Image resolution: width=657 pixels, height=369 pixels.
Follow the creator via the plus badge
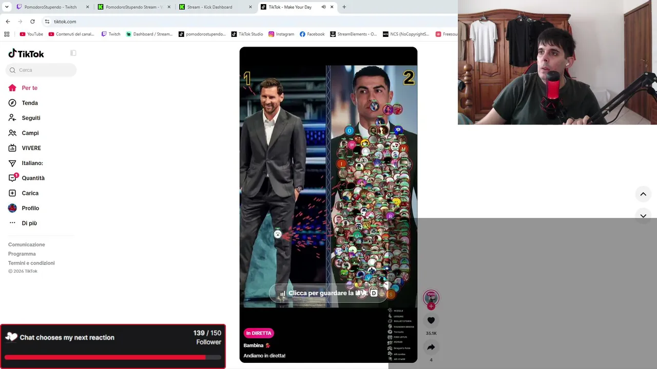pyautogui.click(x=431, y=306)
